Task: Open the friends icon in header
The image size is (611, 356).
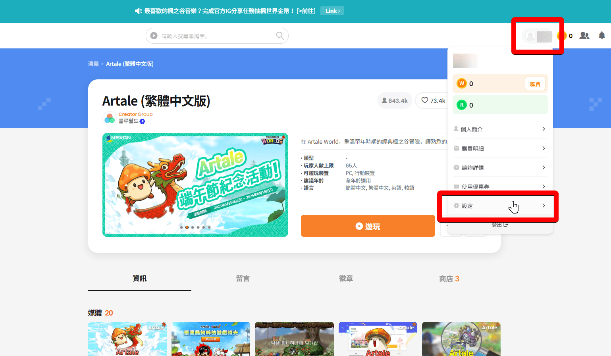Action: coord(584,36)
